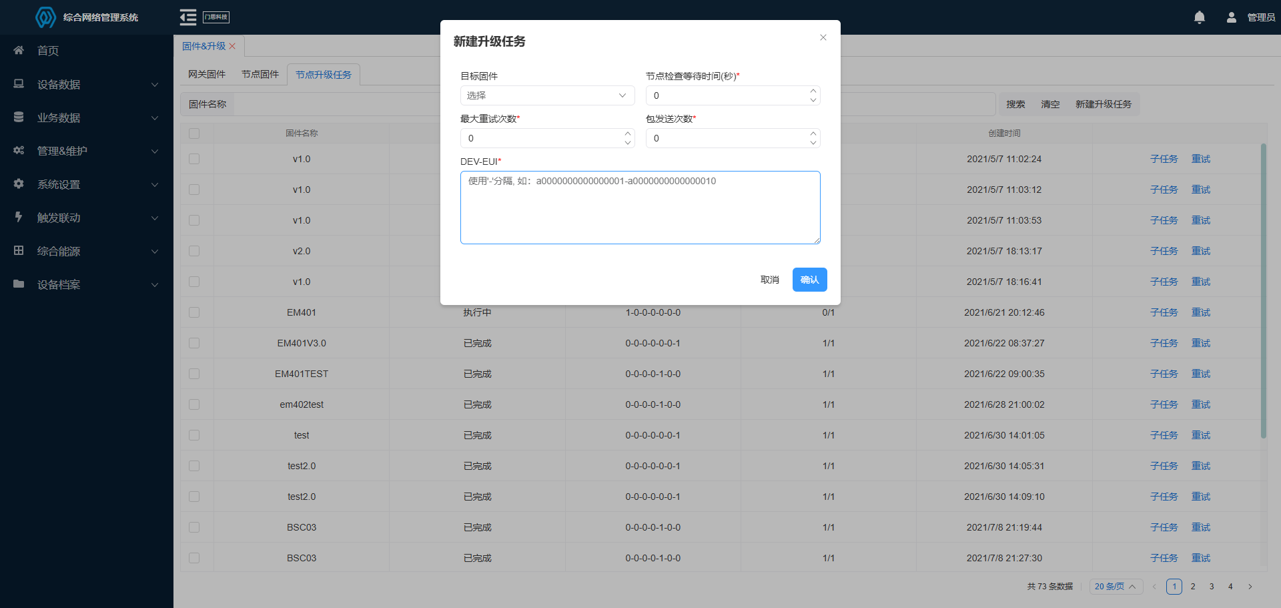Click the 设备数据 laptop icon
The height and width of the screenshot is (608, 1281).
tap(19, 84)
